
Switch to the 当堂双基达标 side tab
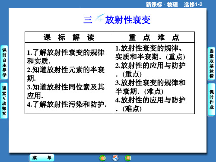pyautogui.click(x=211, y=64)
